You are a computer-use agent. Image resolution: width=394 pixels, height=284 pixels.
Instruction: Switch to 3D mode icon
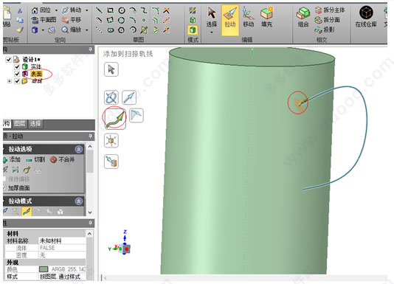click(193, 30)
